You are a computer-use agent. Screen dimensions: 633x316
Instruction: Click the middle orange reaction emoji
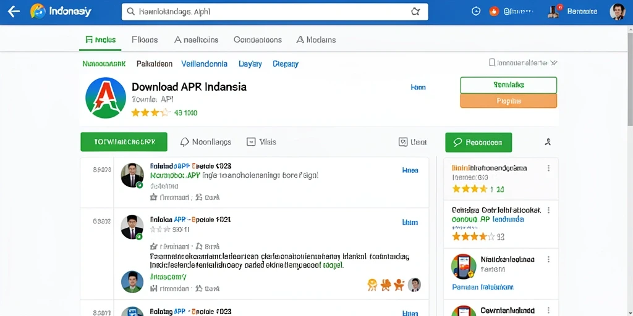tap(386, 285)
